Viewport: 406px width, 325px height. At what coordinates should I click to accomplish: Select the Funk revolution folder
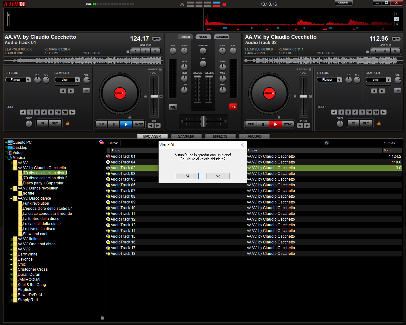pyautogui.click(x=36, y=203)
